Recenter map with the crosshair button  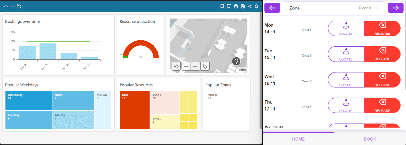[176, 66]
